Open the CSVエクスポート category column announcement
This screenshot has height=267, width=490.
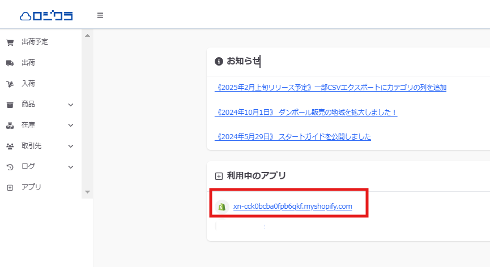(330, 87)
